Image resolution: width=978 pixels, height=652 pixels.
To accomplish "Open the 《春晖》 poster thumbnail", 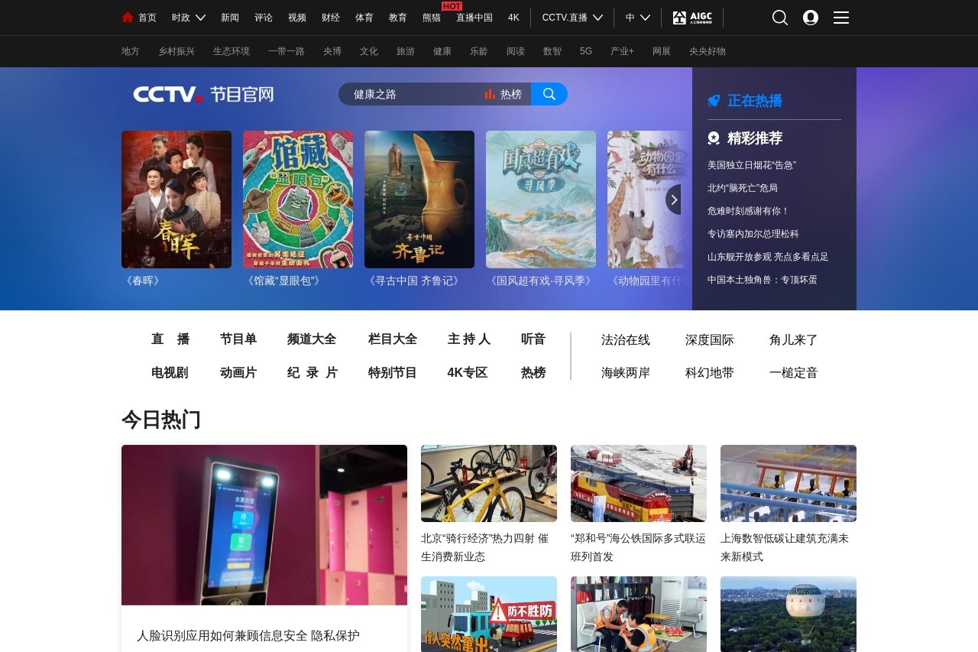I will tap(176, 199).
